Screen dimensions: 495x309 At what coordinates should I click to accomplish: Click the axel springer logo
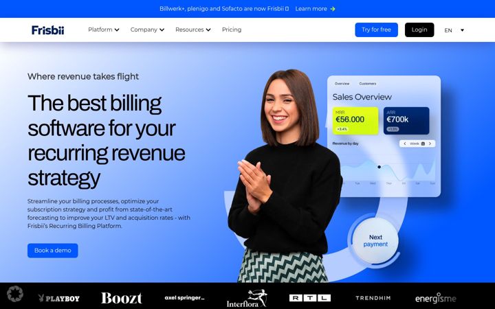click(x=184, y=297)
